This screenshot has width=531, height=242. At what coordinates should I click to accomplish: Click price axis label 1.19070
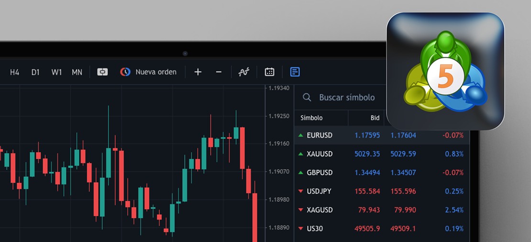(x=279, y=172)
